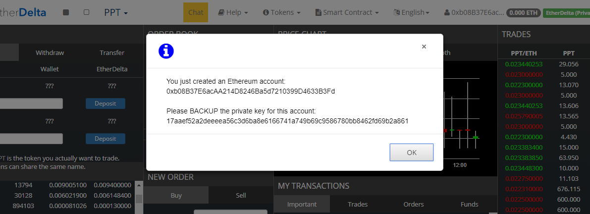The height and width of the screenshot is (214, 590).
Task: Click the scrollbar up arrow in token list
Action: (x=139, y=185)
